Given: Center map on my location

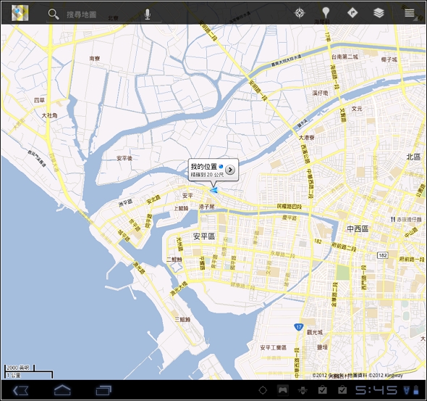Looking at the screenshot, I should [300, 13].
